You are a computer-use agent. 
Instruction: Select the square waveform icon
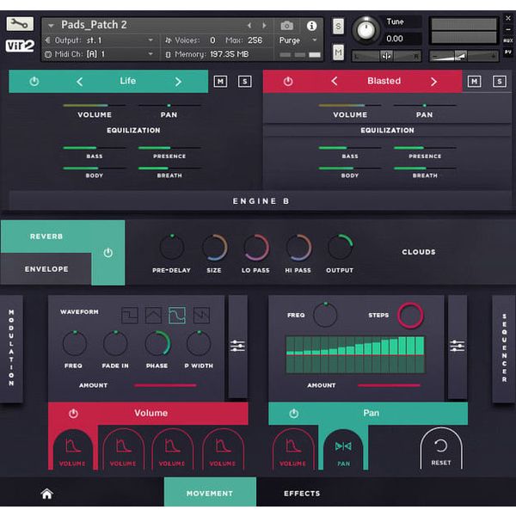[130, 316]
